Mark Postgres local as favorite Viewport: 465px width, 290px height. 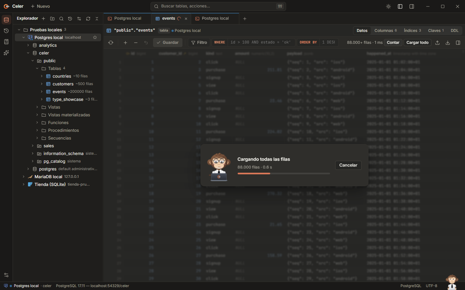(95, 37)
